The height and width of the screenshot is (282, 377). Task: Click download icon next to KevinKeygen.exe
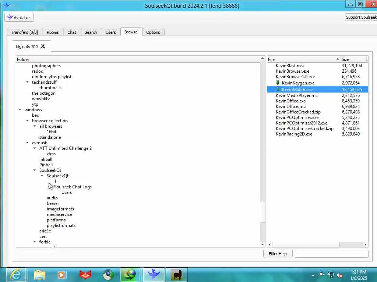[278, 83]
